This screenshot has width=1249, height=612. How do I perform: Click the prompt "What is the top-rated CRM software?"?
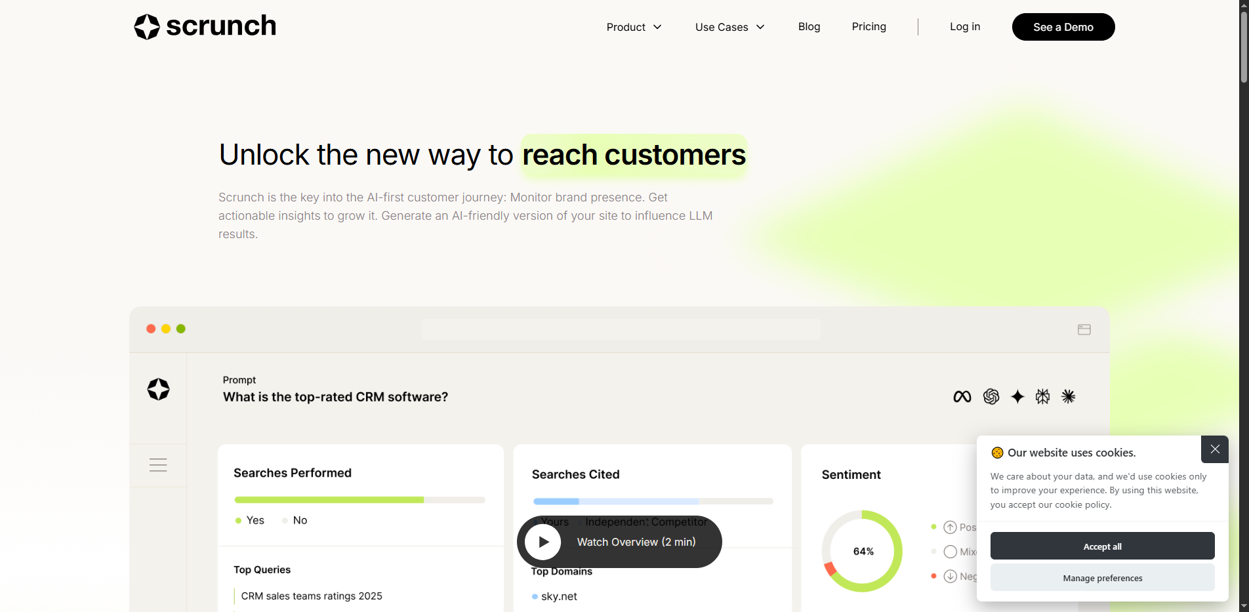(335, 397)
